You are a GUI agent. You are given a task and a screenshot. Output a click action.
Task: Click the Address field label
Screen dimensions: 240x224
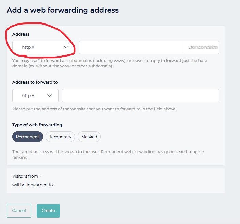[21, 34]
